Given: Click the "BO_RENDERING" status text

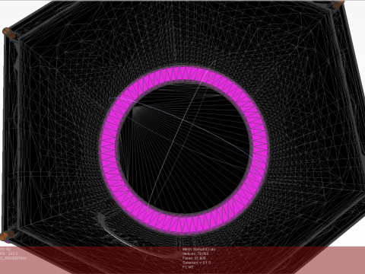Looking at the screenshot, I should [x=13, y=258].
